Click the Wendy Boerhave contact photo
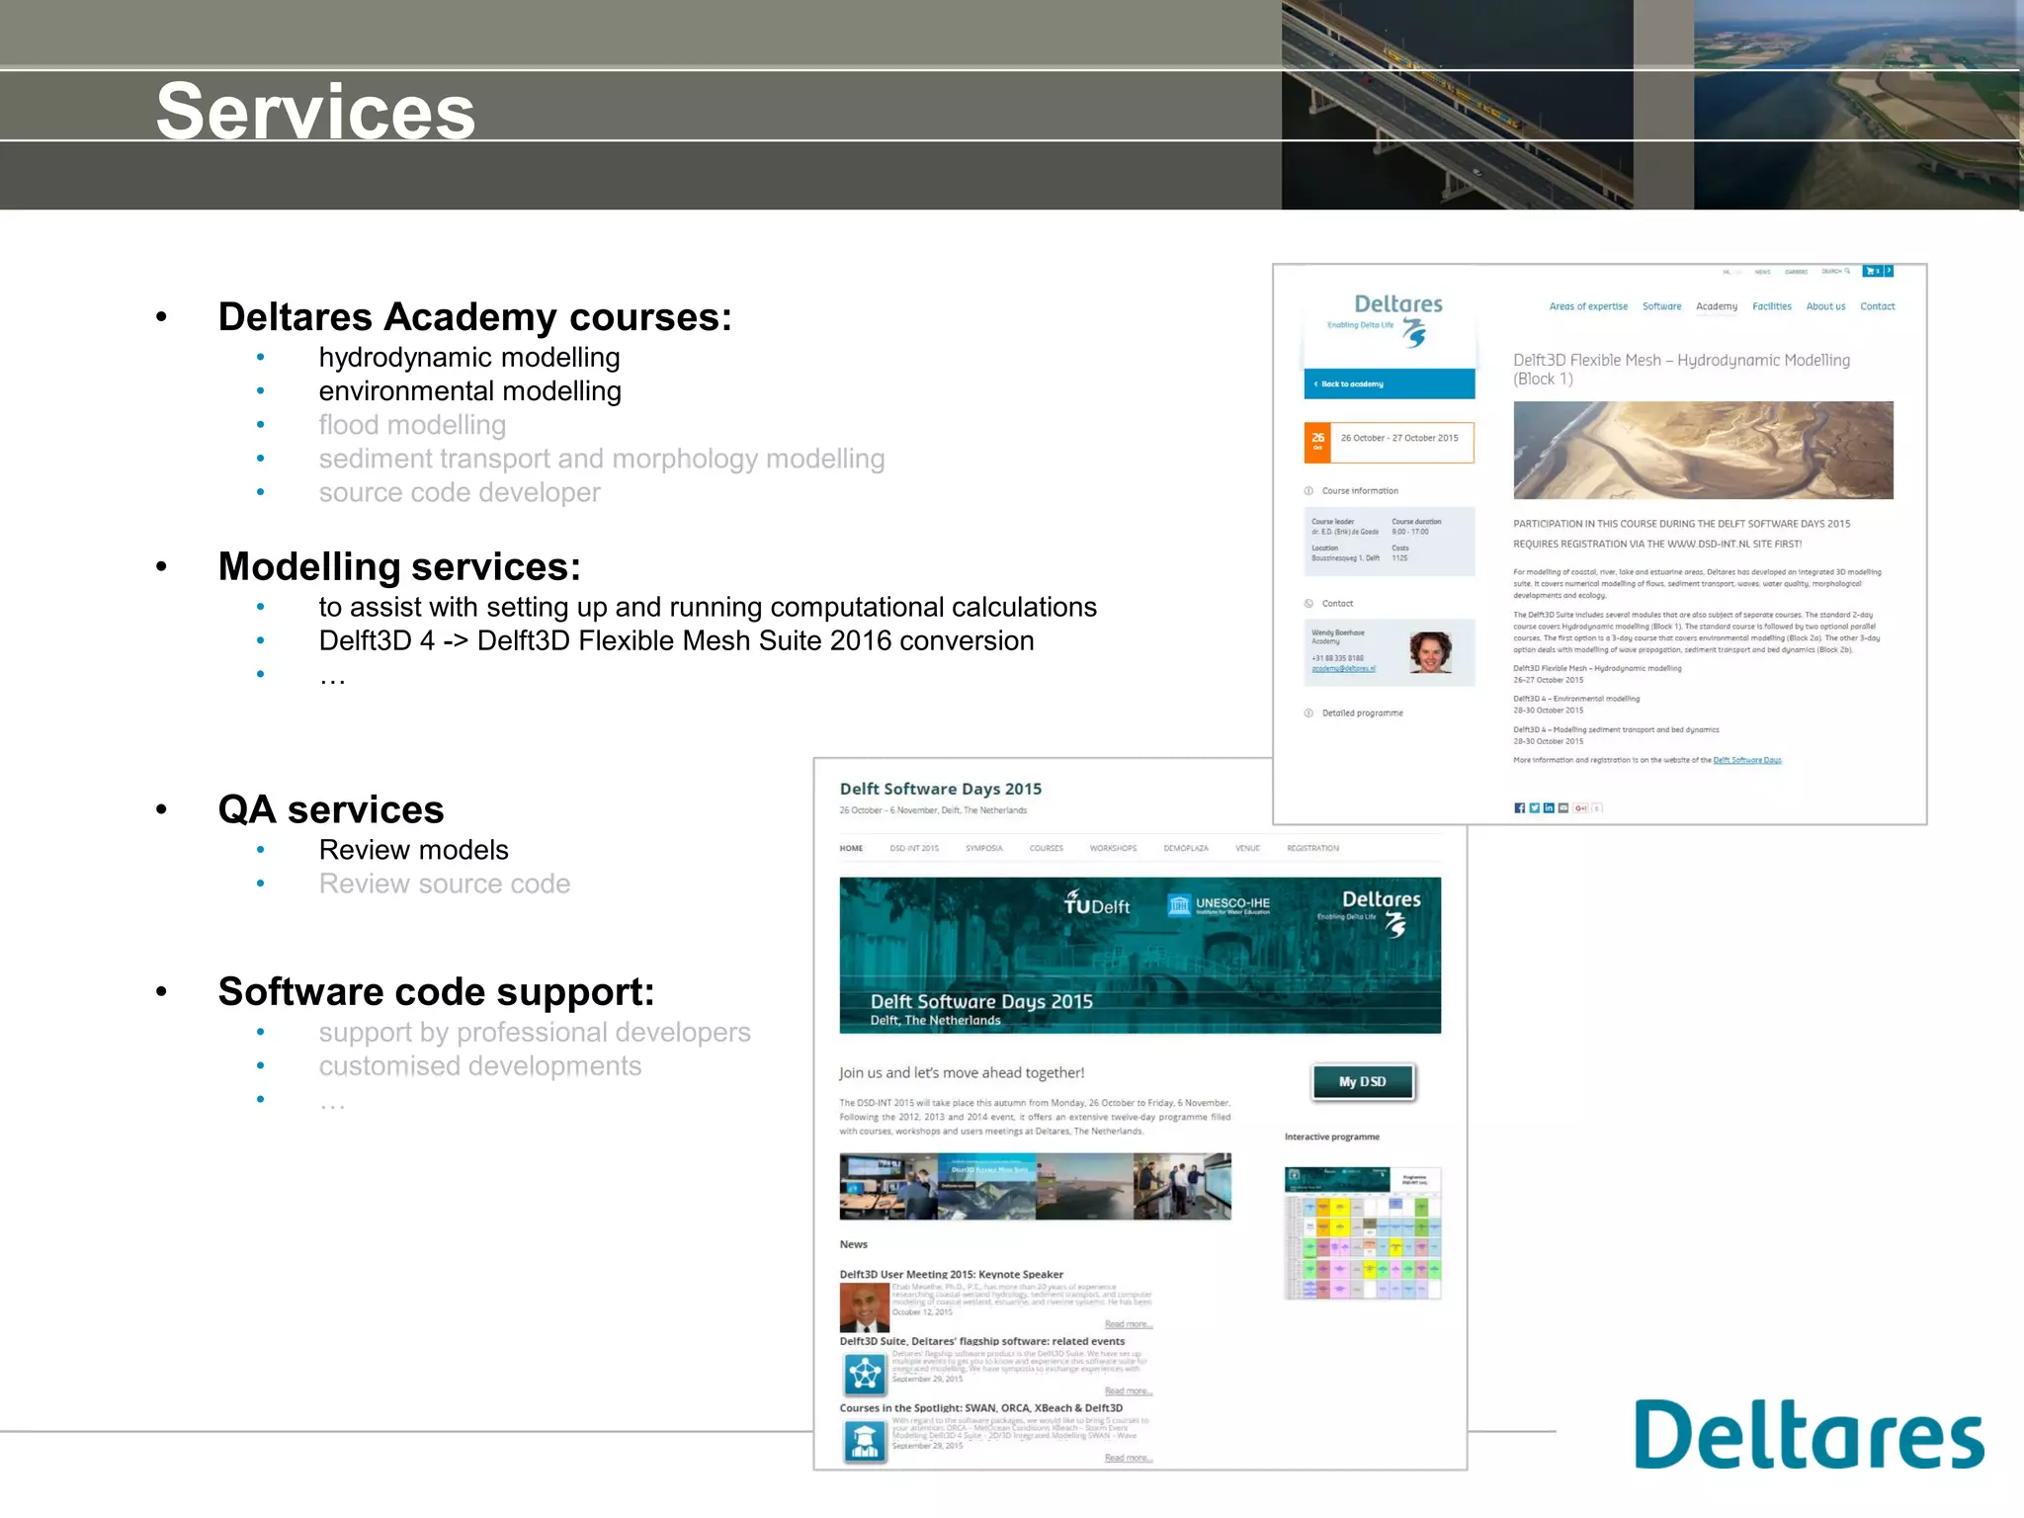 pos(1429,652)
